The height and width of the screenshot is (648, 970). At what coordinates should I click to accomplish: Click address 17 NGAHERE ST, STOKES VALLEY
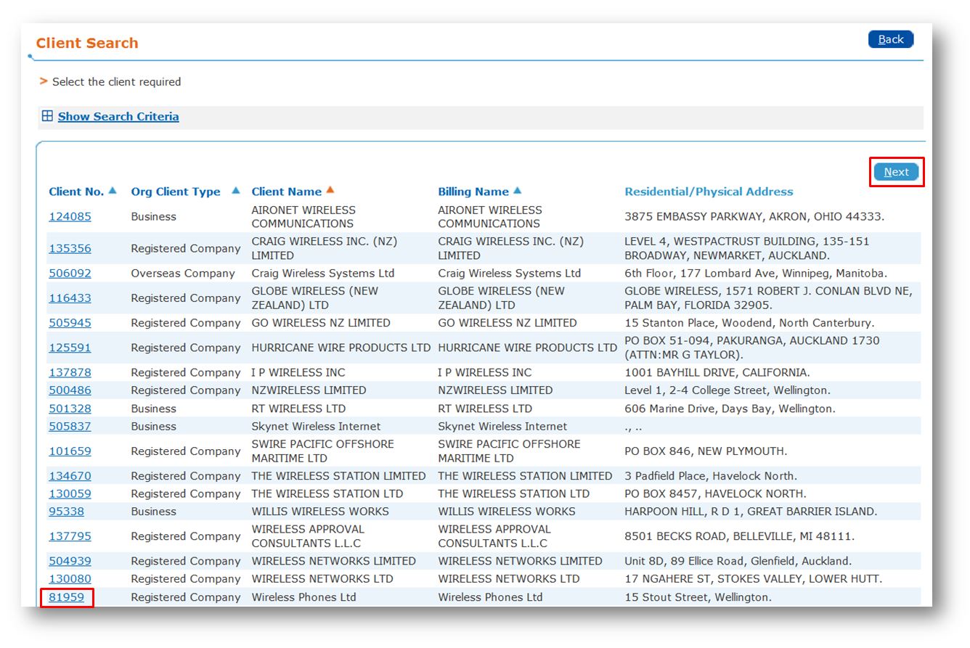tap(754, 578)
